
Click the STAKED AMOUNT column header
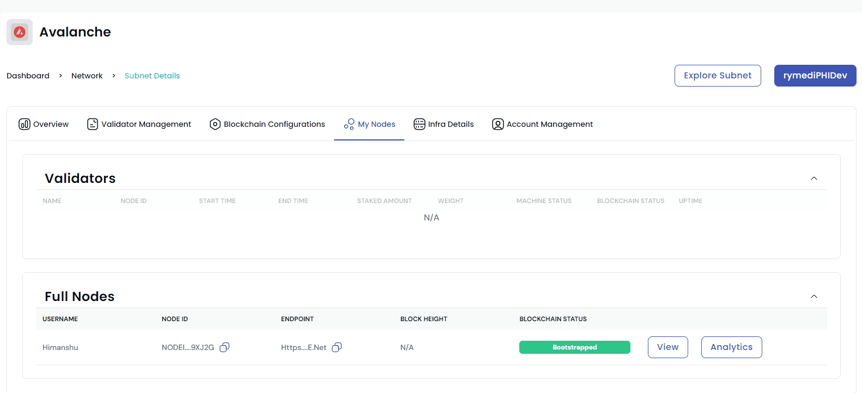(385, 201)
